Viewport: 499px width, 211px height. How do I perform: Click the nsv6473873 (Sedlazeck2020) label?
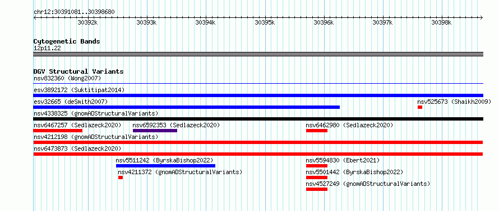77,148
